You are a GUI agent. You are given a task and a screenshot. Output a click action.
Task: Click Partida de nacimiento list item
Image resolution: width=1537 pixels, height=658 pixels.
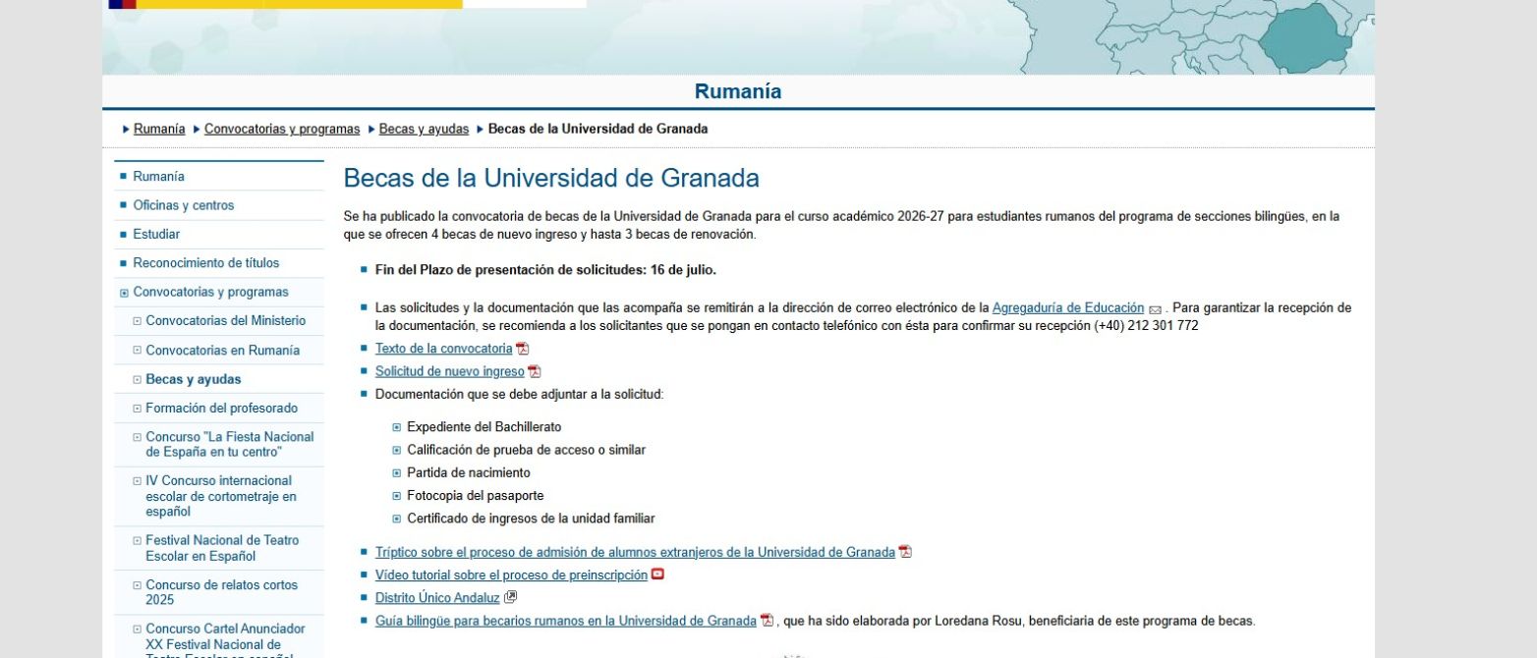469,472
